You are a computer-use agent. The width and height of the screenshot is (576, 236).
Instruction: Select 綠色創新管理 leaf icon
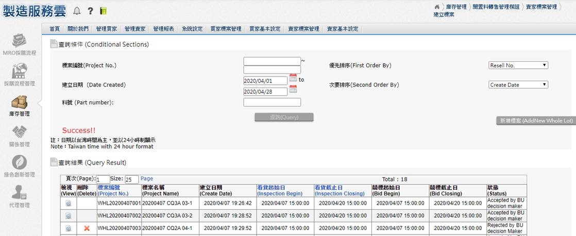20,162
